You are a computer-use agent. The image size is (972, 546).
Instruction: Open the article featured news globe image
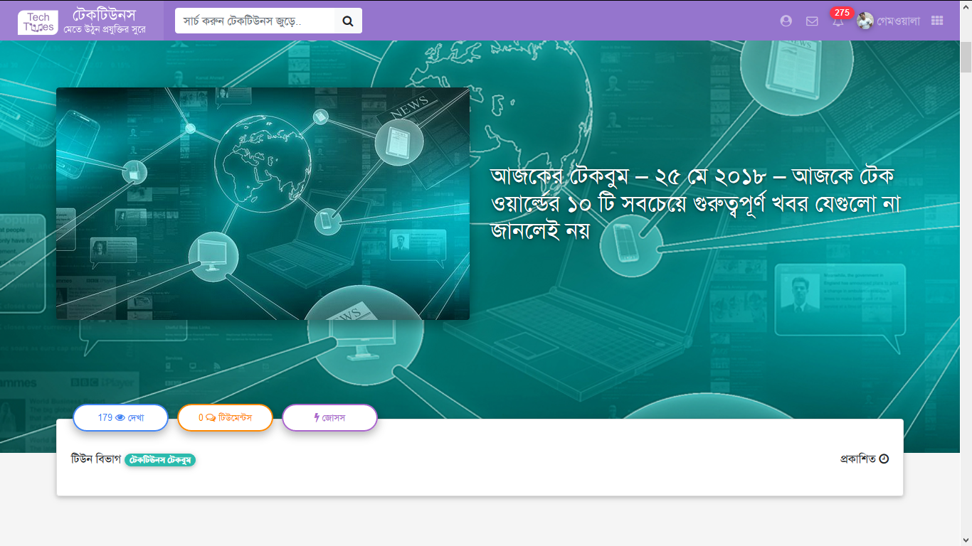(x=263, y=203)
